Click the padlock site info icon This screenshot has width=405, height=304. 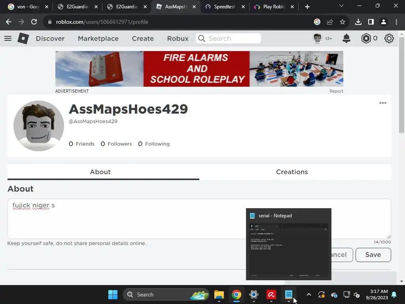click(x=49, y=22)
